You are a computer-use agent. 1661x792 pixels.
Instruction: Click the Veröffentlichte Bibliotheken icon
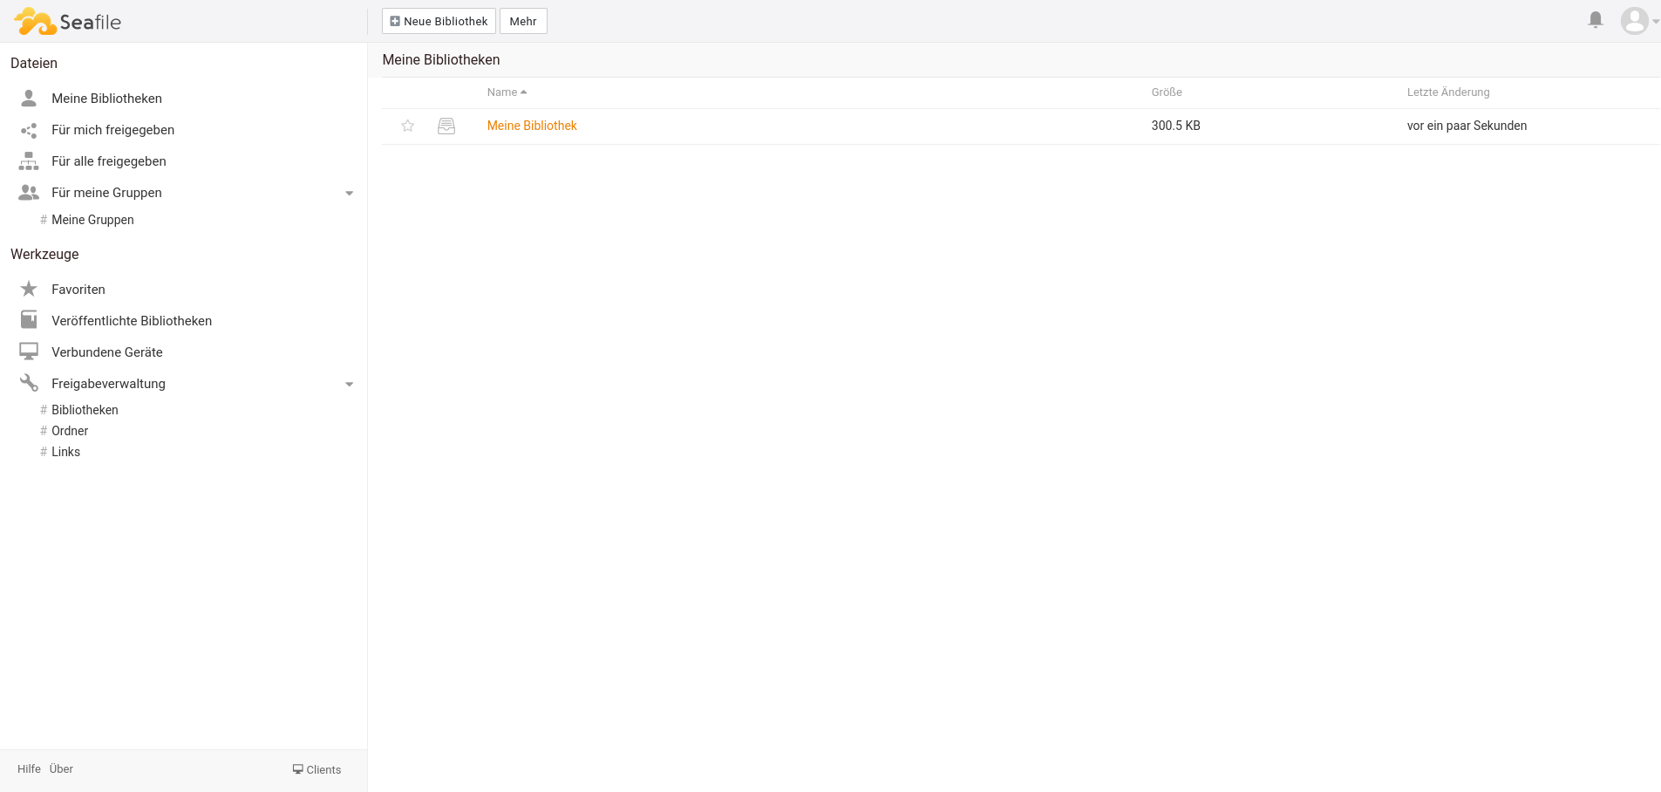tap(29, 320)
